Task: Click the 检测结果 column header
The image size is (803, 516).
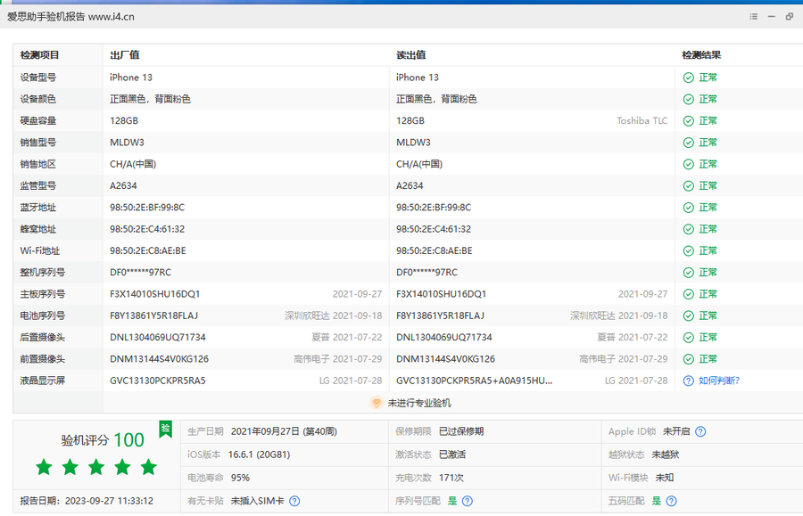Action: pos(701,55)
